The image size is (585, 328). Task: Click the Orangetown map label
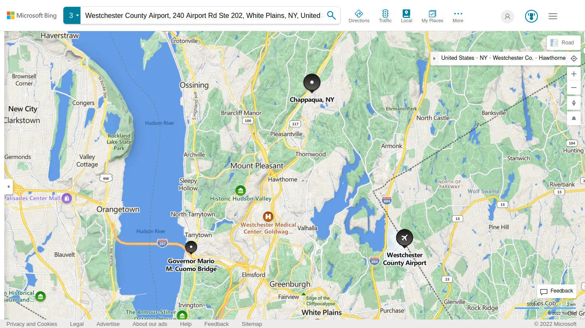click(118, 210)
